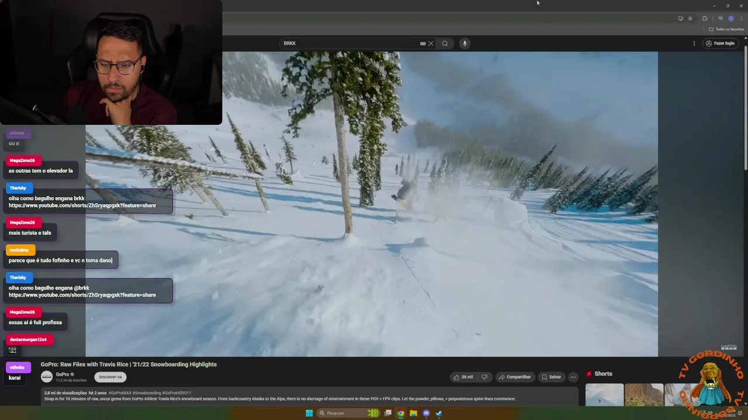The width and height of the screenshot is (748, 420).
Task: Open YouTube settings three-dot menu
Action: tap(694, 43)
